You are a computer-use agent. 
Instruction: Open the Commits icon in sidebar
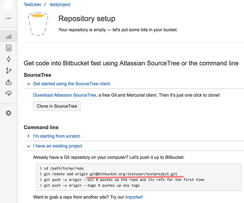coord(9,59)
